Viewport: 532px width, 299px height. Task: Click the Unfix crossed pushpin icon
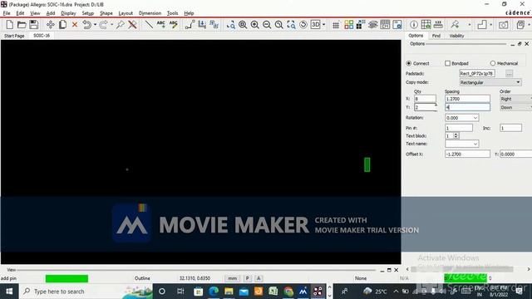click(x=132, y=25)
